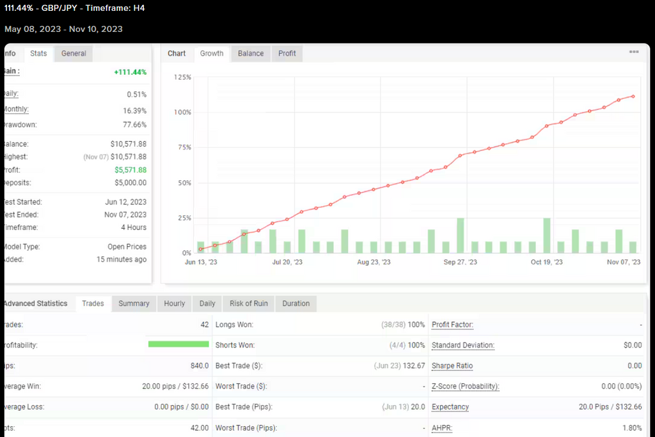Click the Profit Factor label

452,325
